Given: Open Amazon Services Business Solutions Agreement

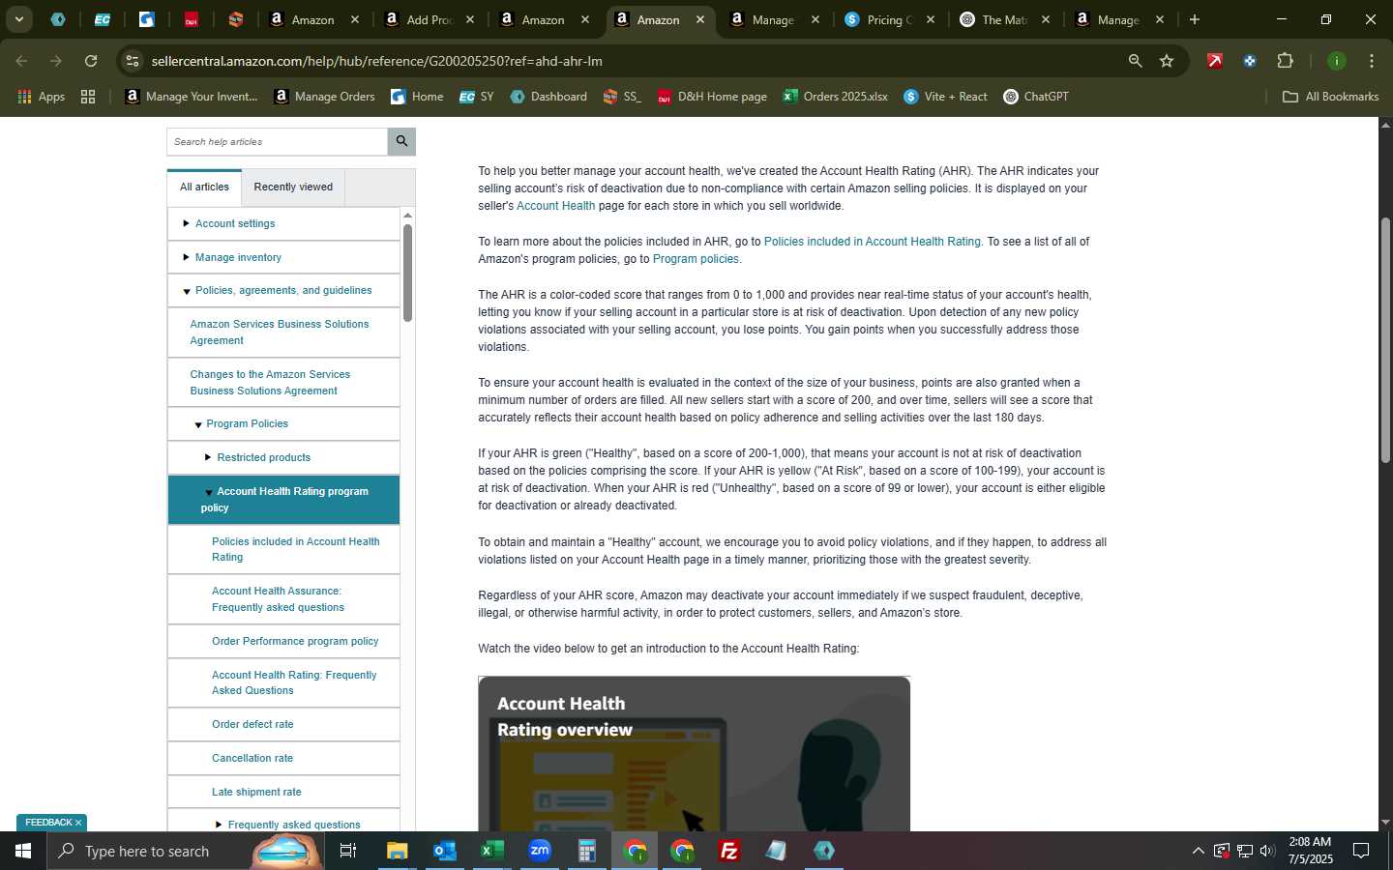Looking at the screenshot, I should (279, 333).
